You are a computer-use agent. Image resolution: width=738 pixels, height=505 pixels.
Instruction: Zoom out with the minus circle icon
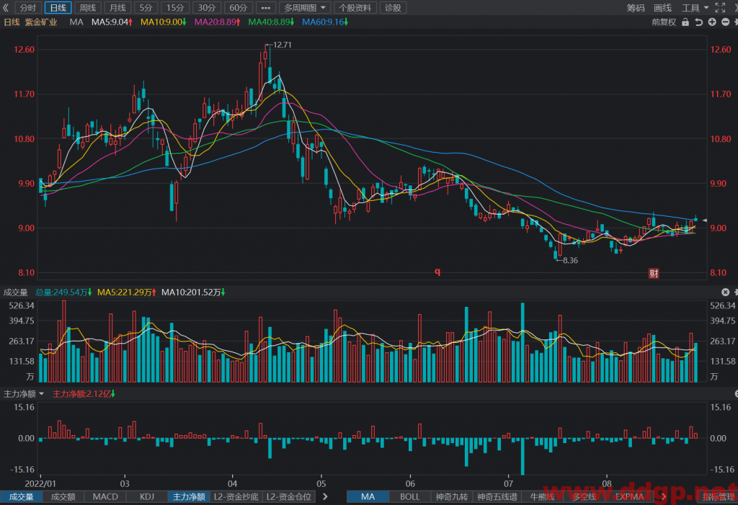(725, 22)
